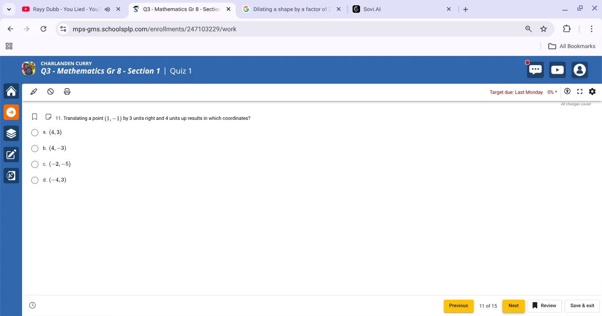Open the print option on the quiz toolbar
602x316 pixels.
point(67,91)
